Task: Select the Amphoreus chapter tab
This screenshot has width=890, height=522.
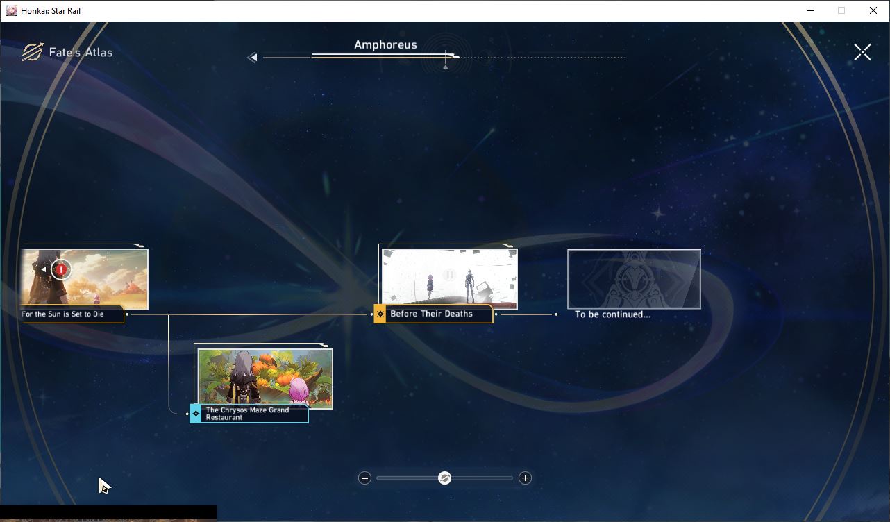Action: point(385,45)
